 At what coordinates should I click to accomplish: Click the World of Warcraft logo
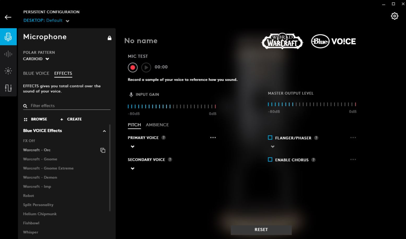[282, 41]
